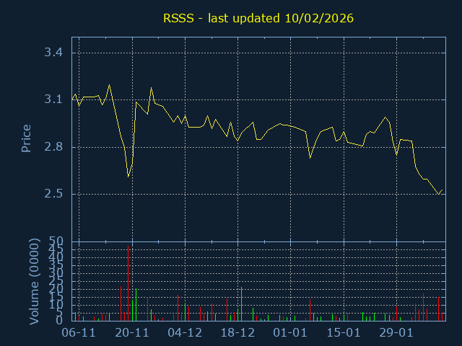This screenshot has width=462, height=346.
Task: Click the 18-12 date label
Action: [237, 333]
